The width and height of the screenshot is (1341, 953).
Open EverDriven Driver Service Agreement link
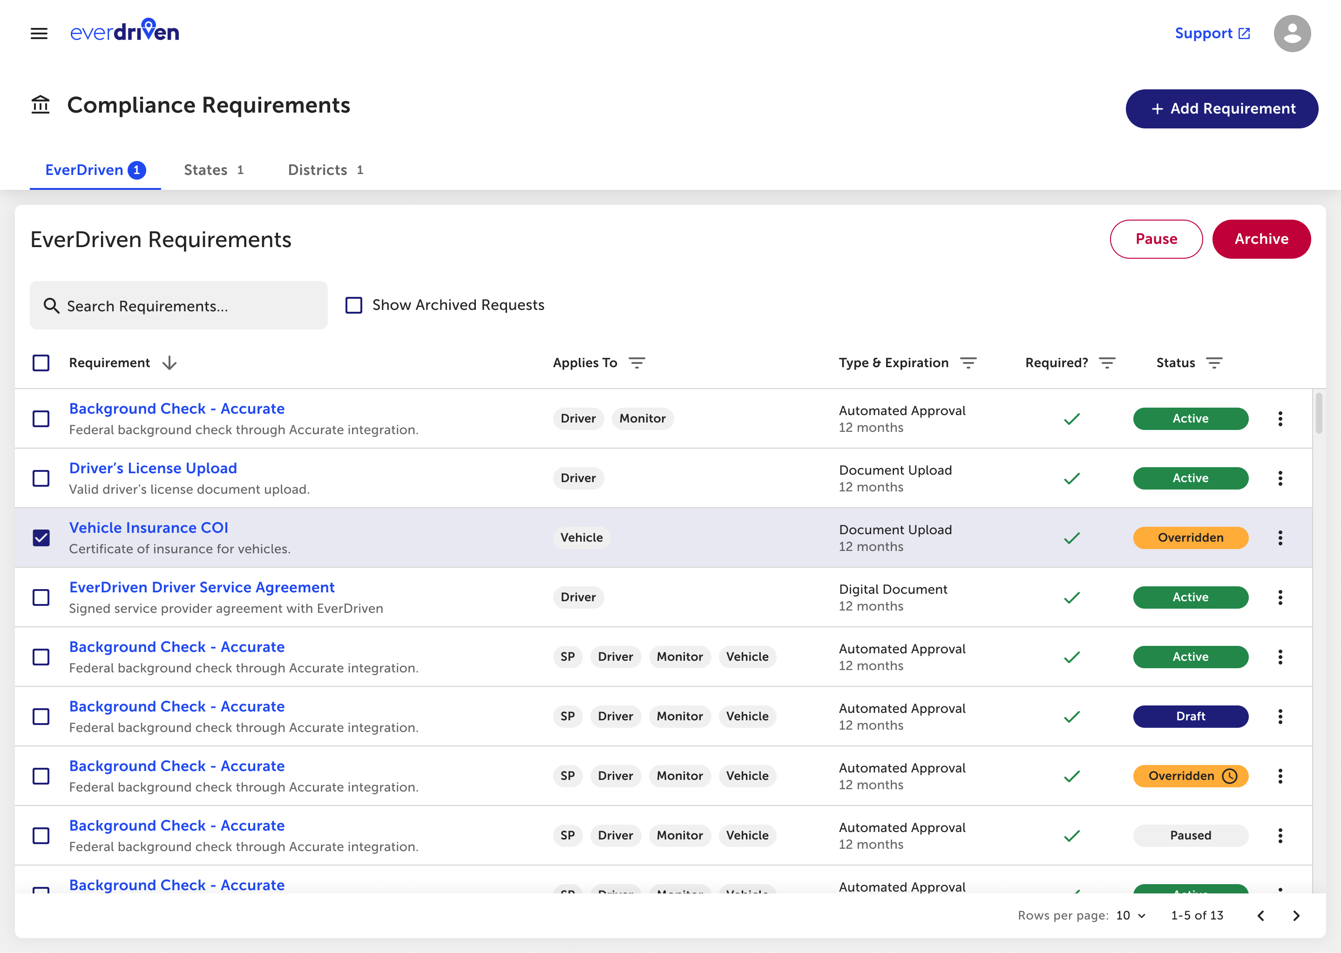point(202,587)
